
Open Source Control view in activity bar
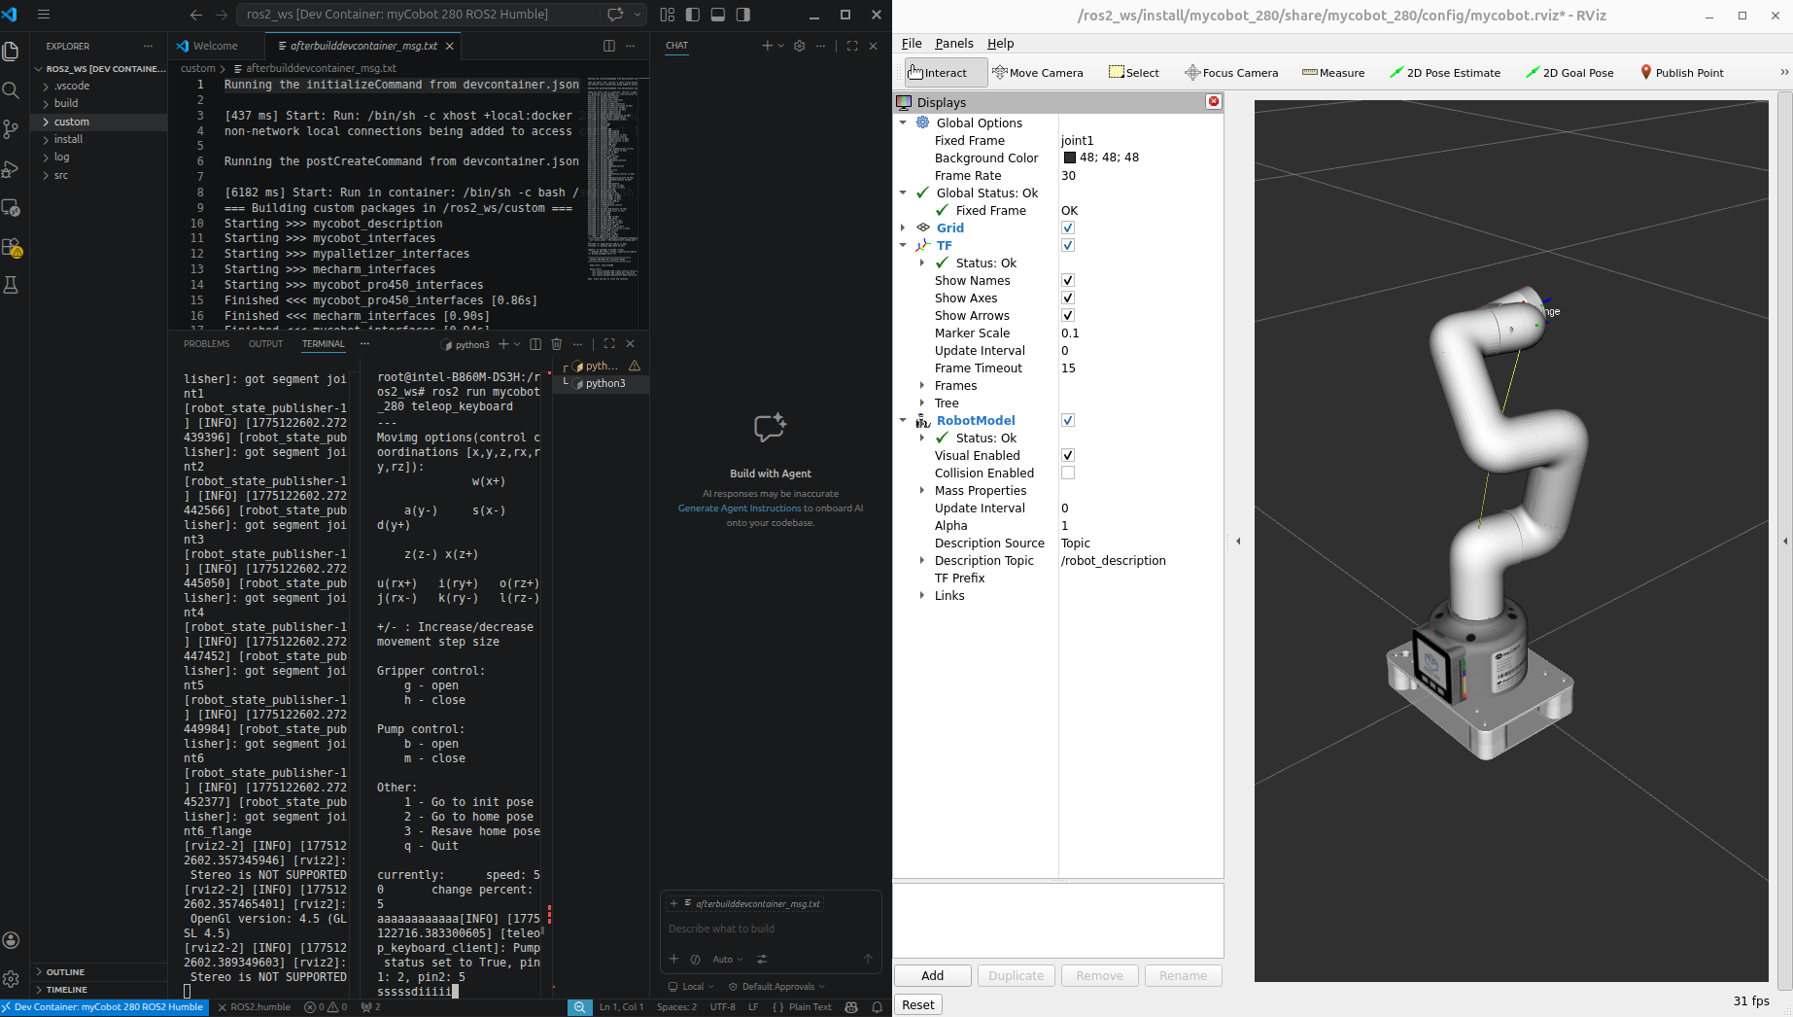point(12,129)
